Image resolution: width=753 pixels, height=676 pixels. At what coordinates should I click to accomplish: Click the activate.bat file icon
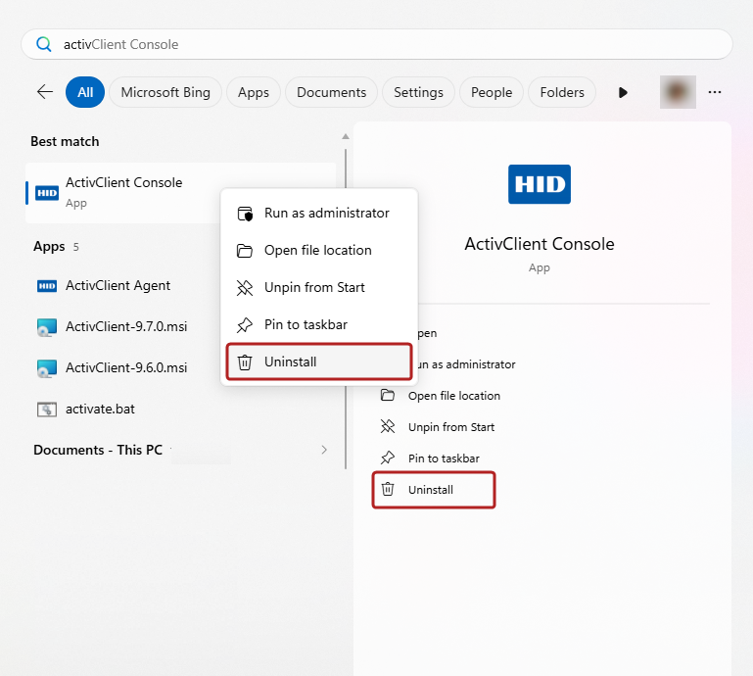click(x=47, y=410)
